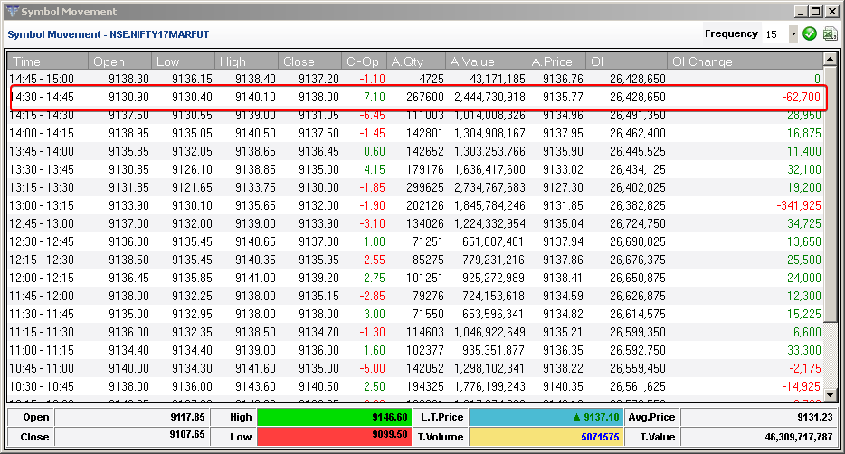Viewport: 845px width, 454px height.
Task: Maximize the Symbol Movement window
Action: click(816, 12)
